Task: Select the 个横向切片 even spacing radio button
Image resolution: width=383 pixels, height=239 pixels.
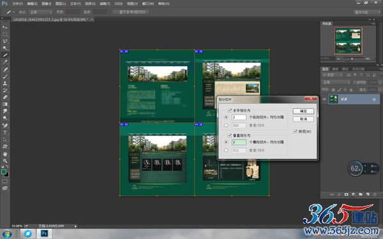Action: 226,142
